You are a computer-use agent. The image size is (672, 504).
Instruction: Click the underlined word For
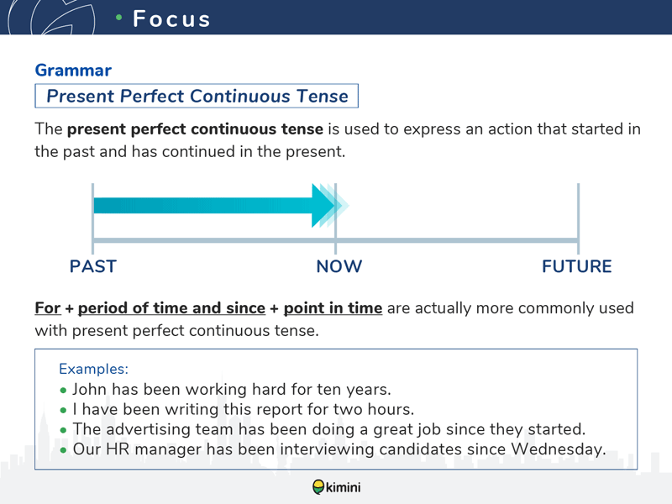48,308
